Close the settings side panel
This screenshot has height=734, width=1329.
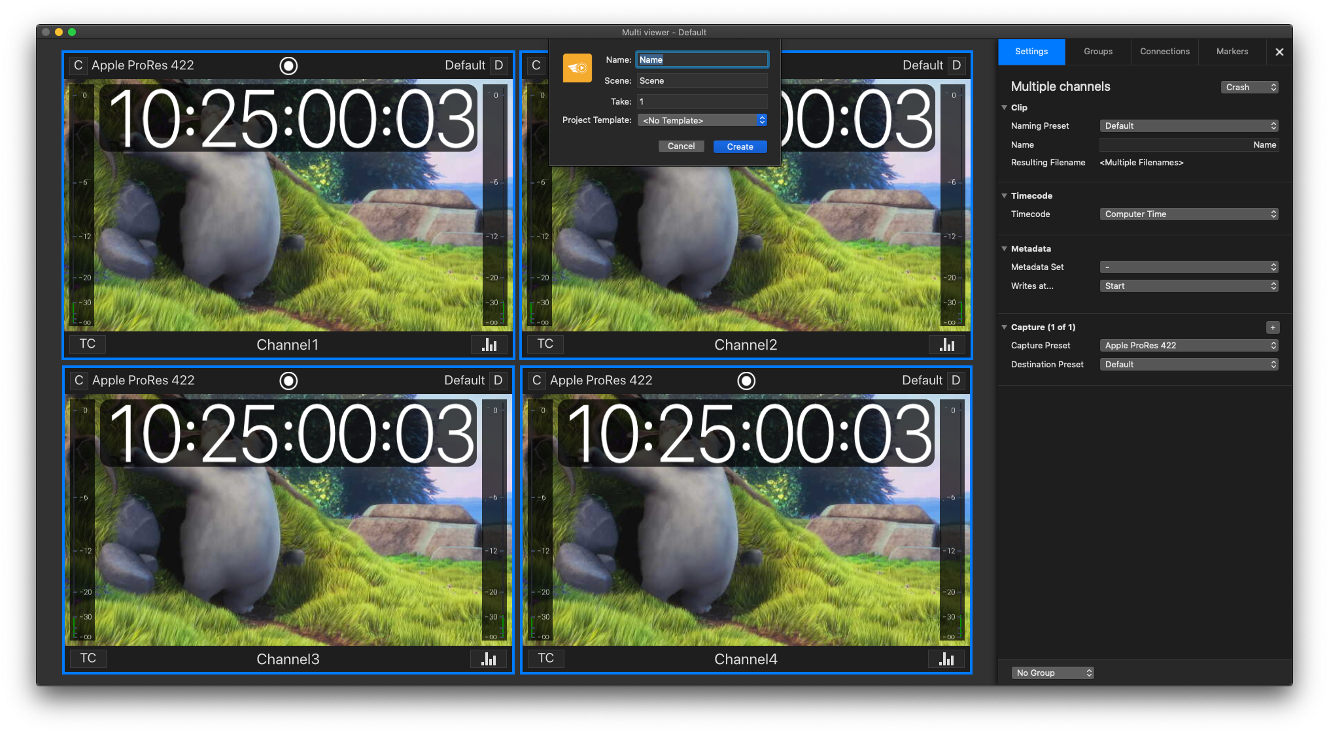point(1279,52)
